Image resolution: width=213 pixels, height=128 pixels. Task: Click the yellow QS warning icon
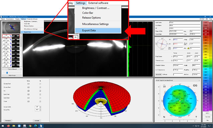(188, 48)
